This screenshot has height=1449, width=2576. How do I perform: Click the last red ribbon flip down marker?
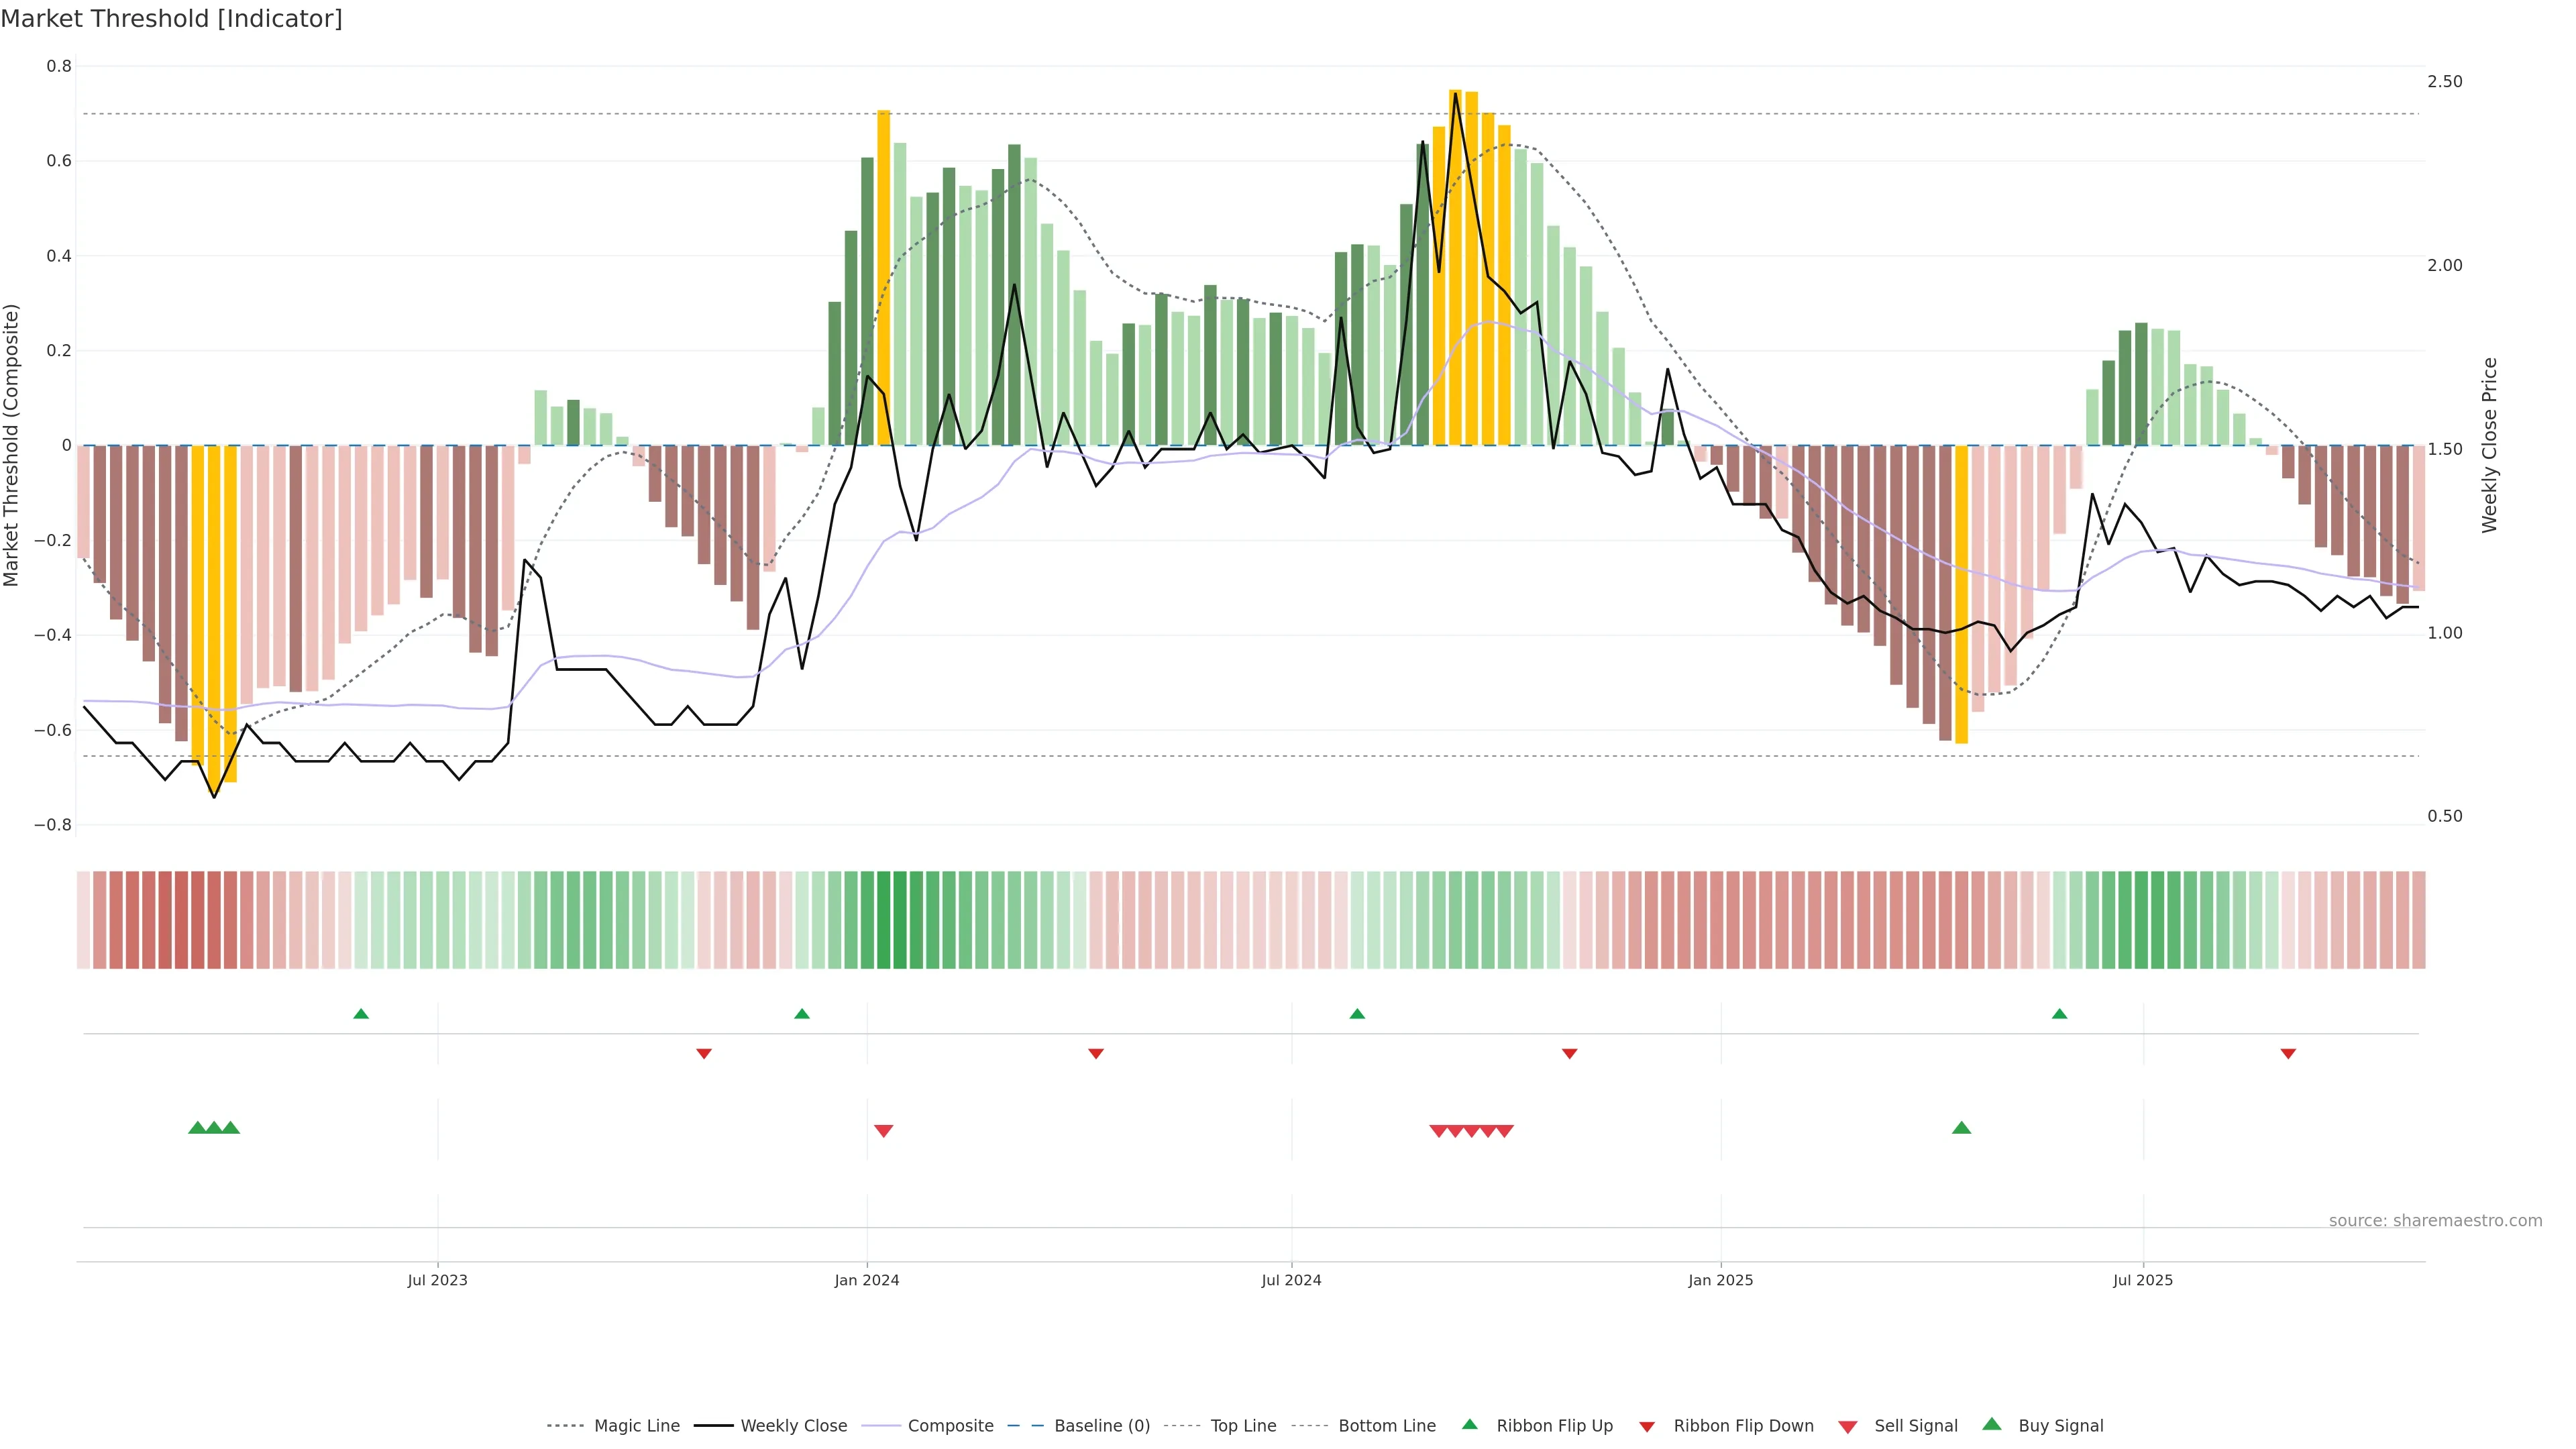pyautogui.click(x=2288, y=1054)
